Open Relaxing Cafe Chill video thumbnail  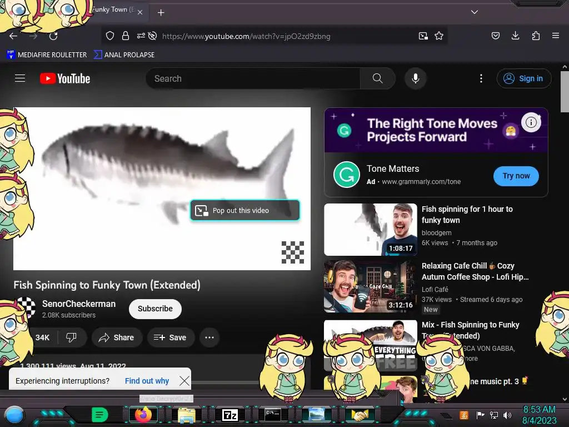pos(371,286)
